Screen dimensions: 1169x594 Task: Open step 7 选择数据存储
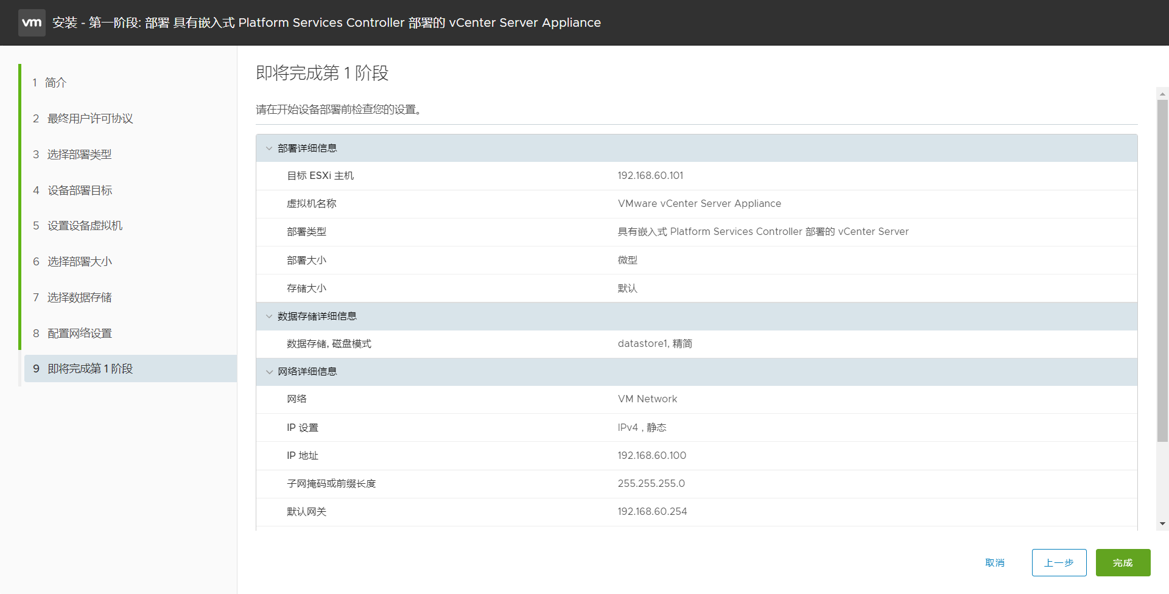pyautogui.click(x=72, y=297)
